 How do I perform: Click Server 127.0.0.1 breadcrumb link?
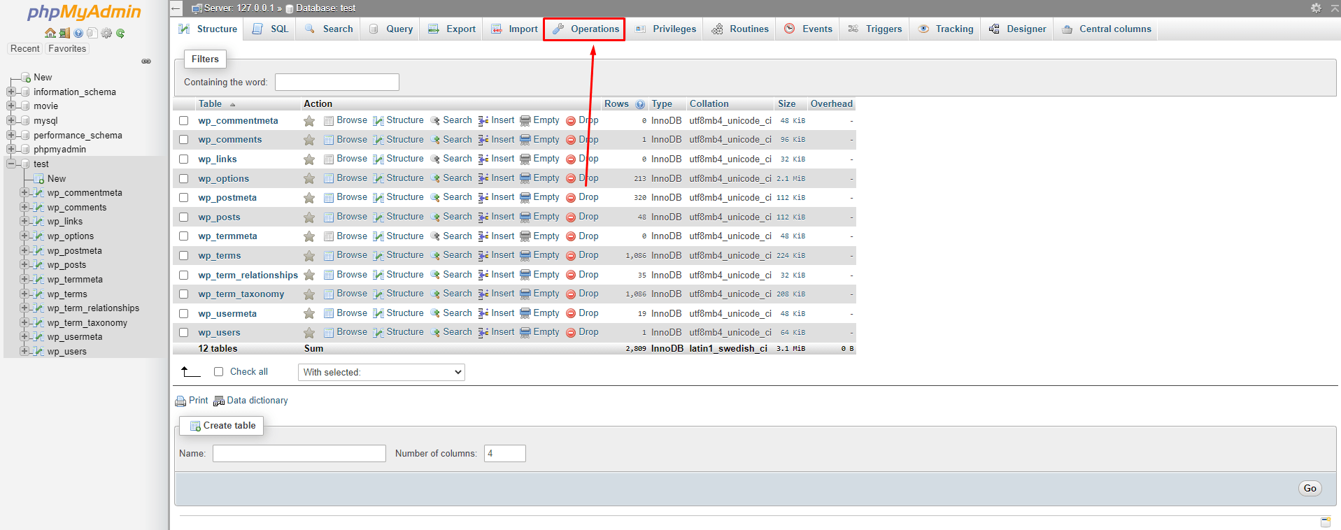[x=239, y=8]
